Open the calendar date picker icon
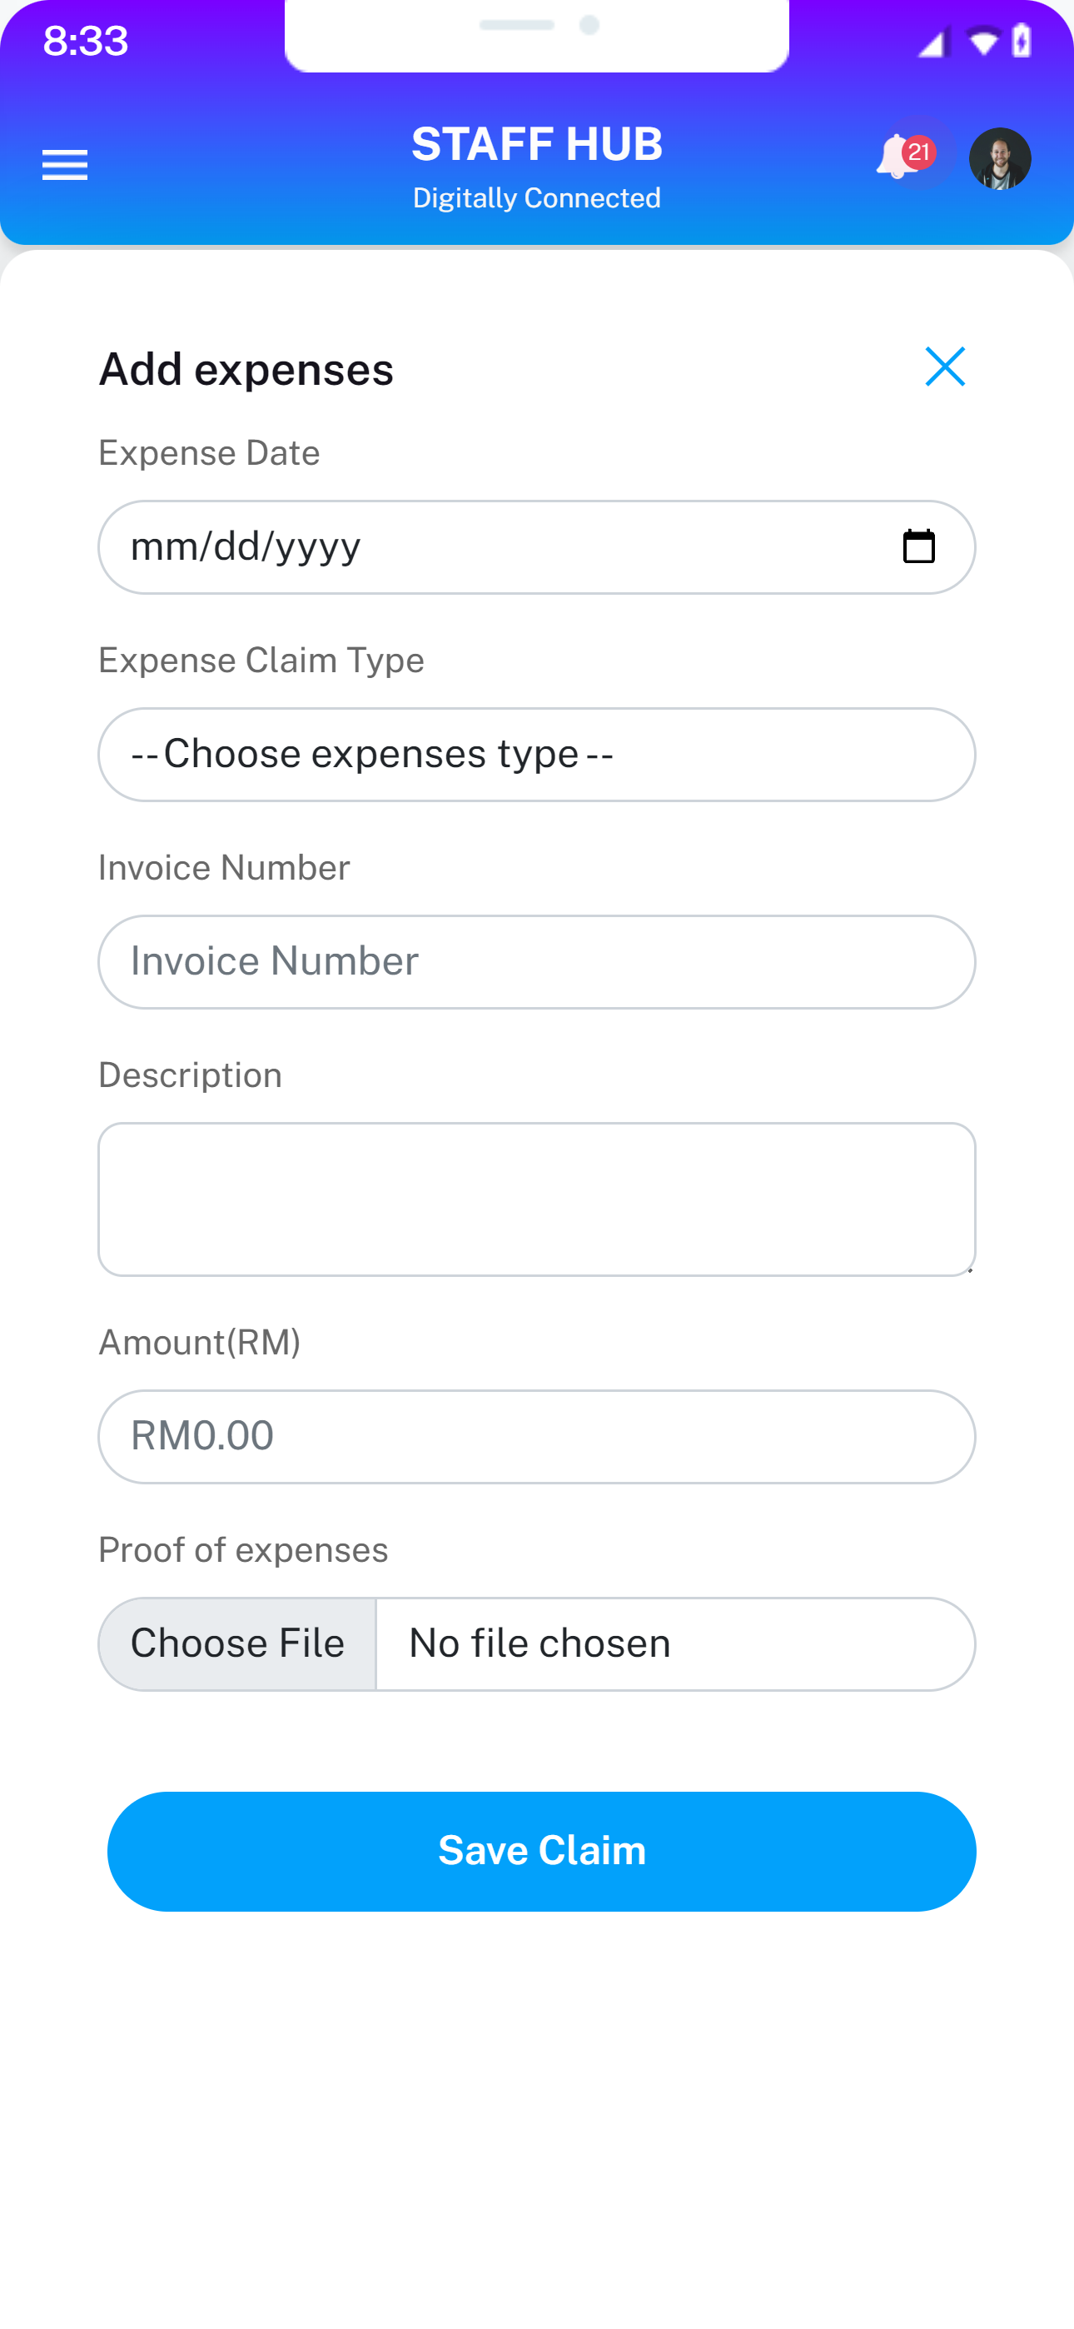Image resolution: width=1074 pixels, height=2329 pixels. point(918,547)
